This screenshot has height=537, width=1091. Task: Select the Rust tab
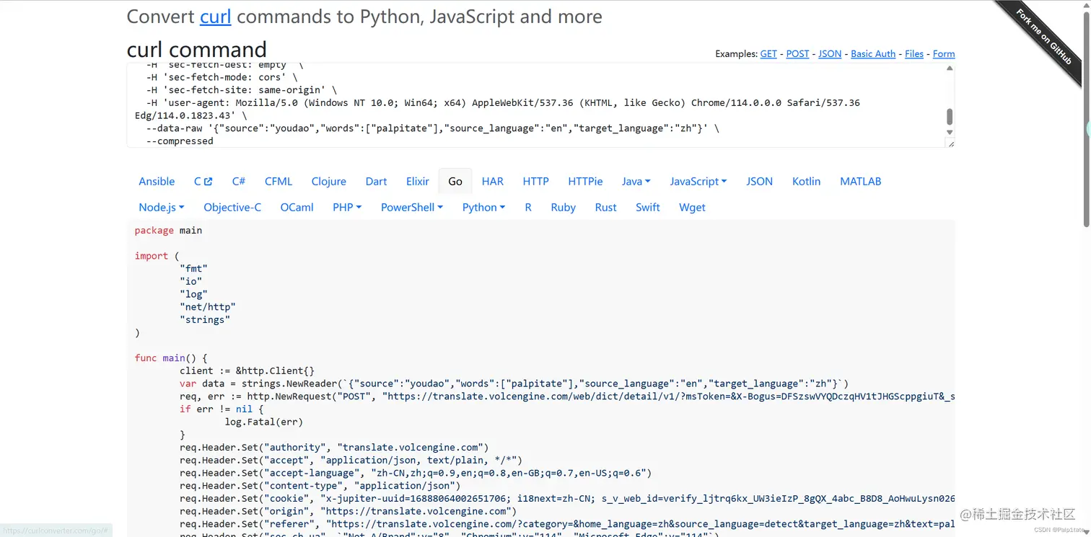coord(606,208)
